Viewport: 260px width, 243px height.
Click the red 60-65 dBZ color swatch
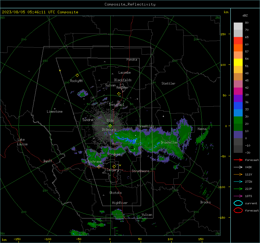click(238, 41)
